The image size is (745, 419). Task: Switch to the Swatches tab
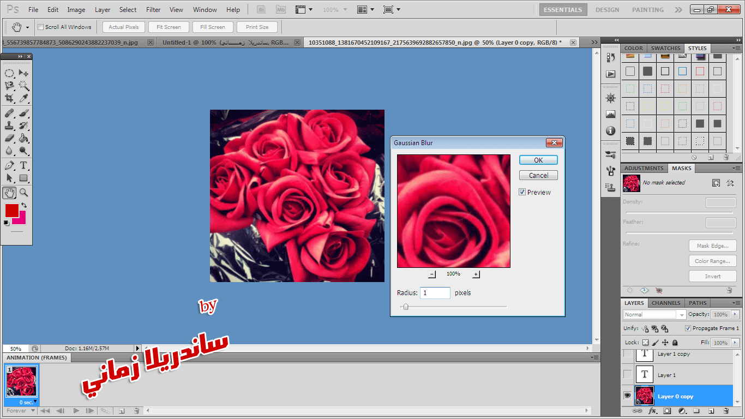666,49
